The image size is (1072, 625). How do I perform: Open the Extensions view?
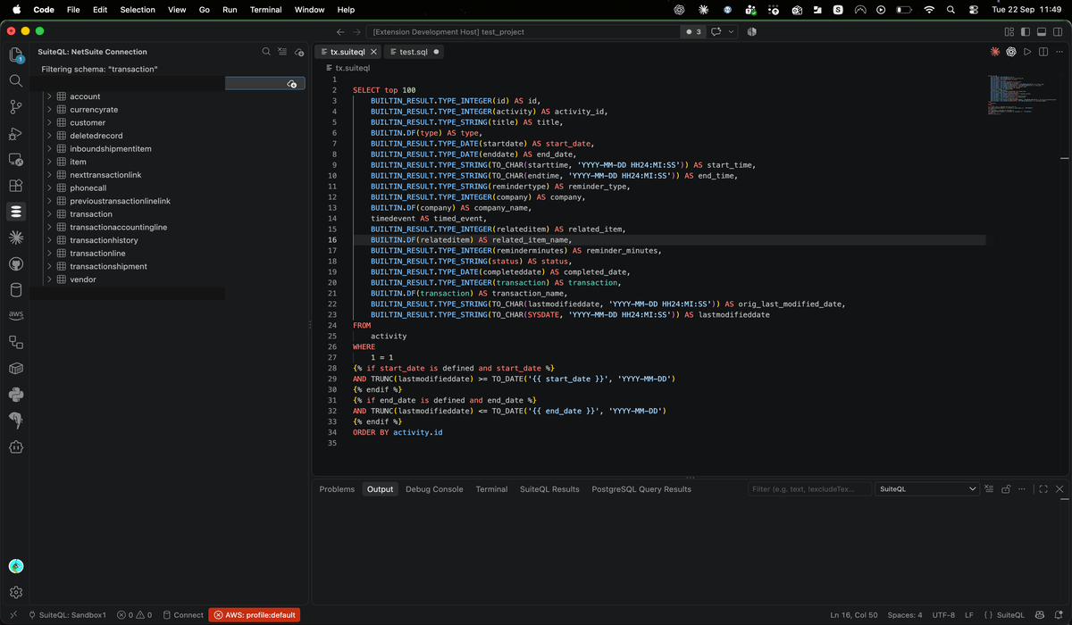click(x=16, y=186)
